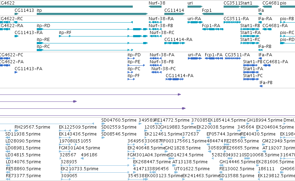
Task: Select transcript IFa-RA
Action: 265,19
